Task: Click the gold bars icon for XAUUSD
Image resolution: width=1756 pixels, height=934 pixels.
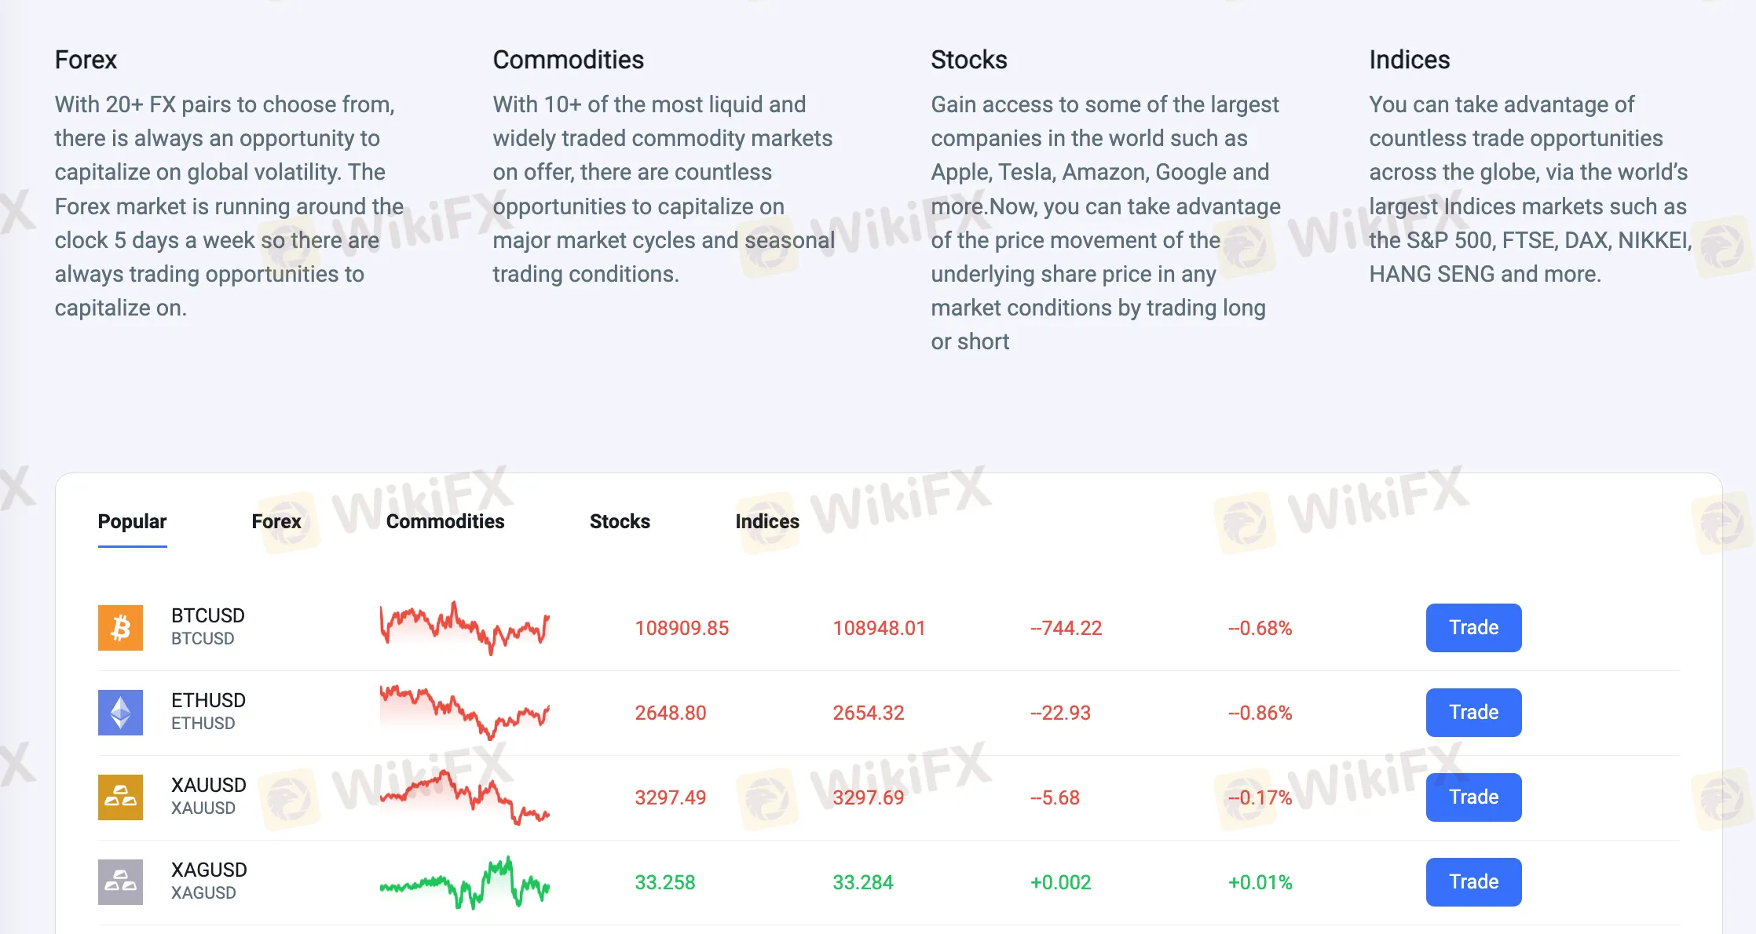Action: (120, 797)
